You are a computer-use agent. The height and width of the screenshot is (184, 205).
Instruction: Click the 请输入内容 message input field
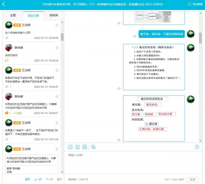click(x=133, y=163)
